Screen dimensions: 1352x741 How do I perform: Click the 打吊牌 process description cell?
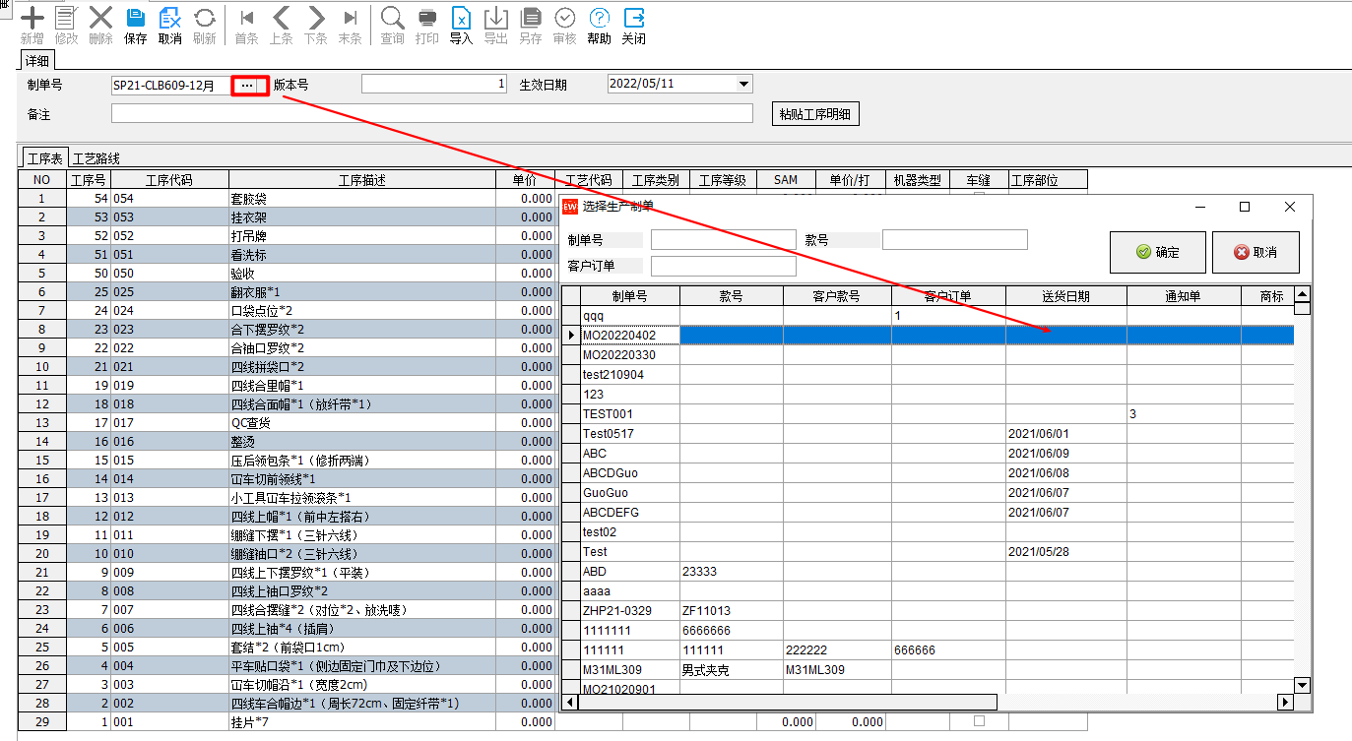point(361,236)
